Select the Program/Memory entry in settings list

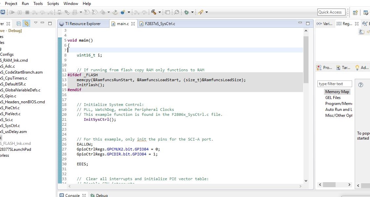click(339, 104)
